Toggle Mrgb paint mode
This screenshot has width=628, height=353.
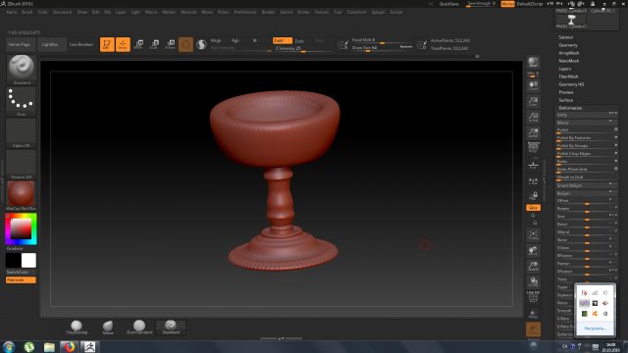click(216, 41)
